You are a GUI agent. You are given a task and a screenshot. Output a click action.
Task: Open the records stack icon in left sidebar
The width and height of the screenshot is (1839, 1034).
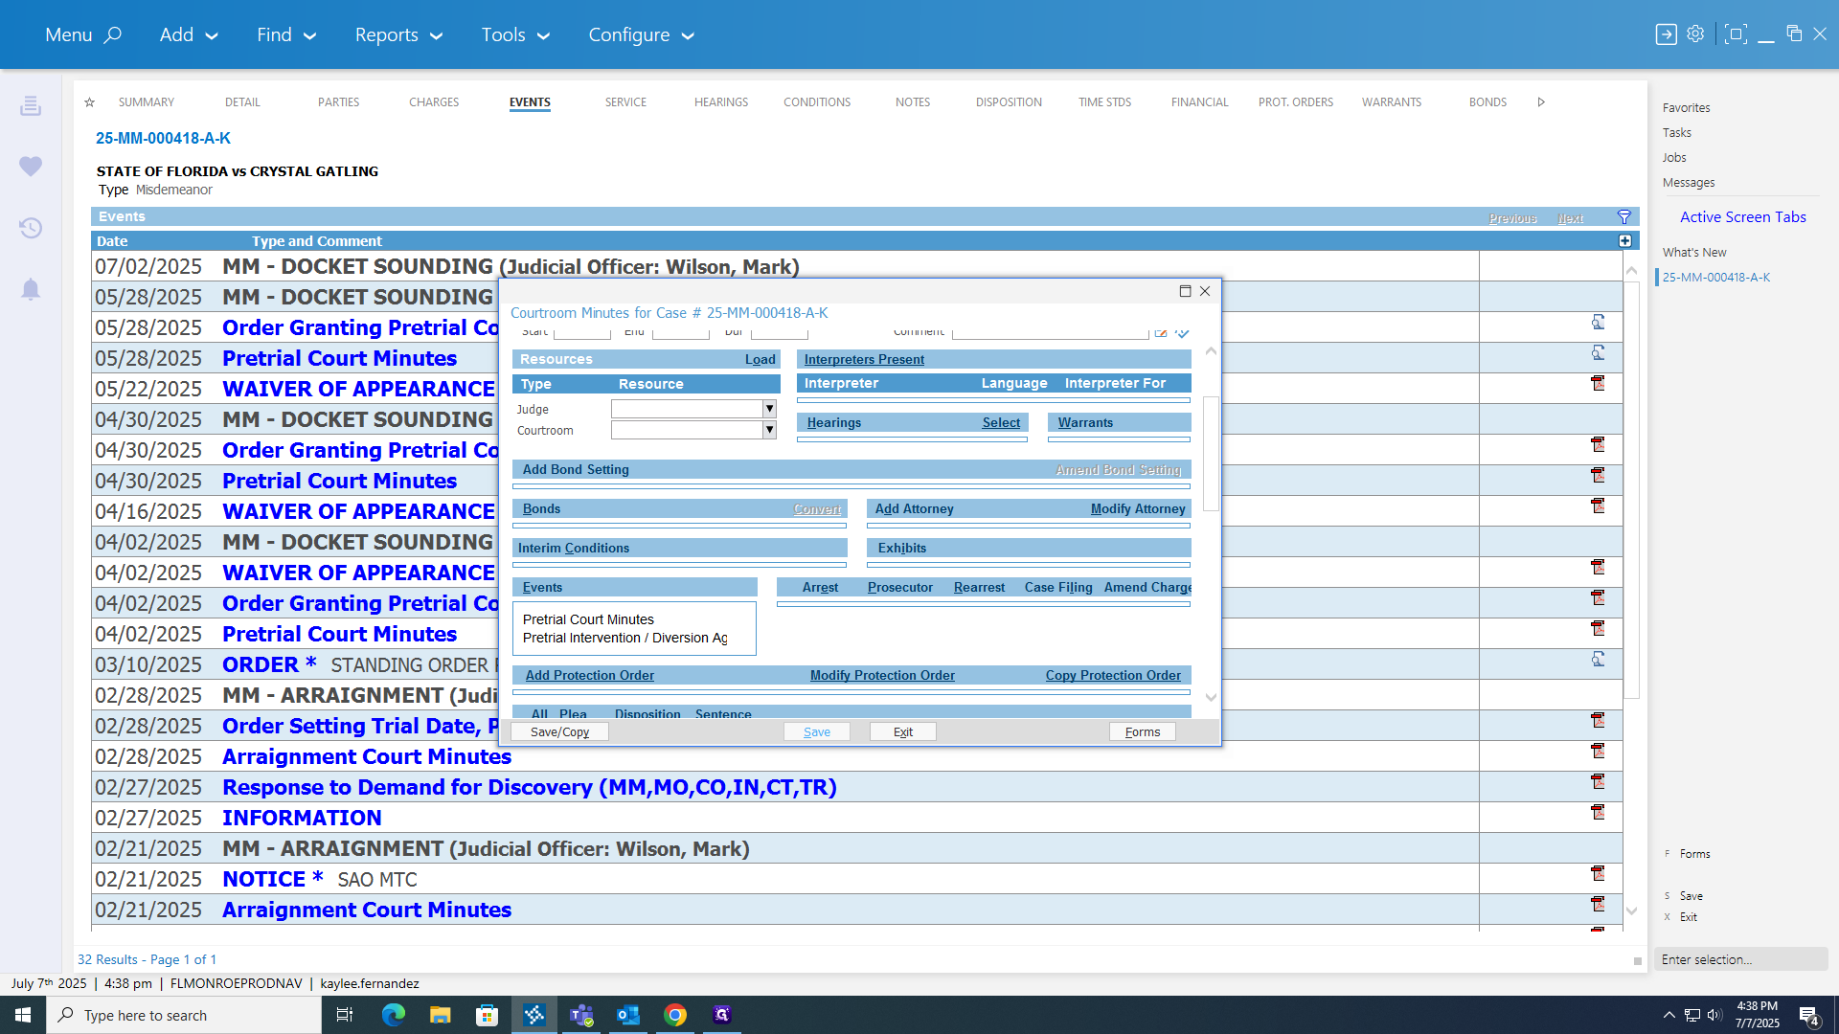tap(31, 105)
